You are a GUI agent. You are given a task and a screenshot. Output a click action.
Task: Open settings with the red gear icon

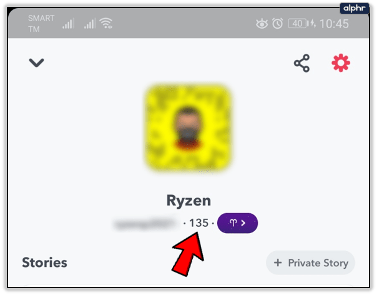pos(341,63)
